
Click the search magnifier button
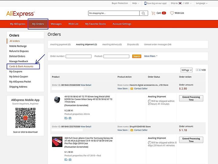(x=144, y=13)
